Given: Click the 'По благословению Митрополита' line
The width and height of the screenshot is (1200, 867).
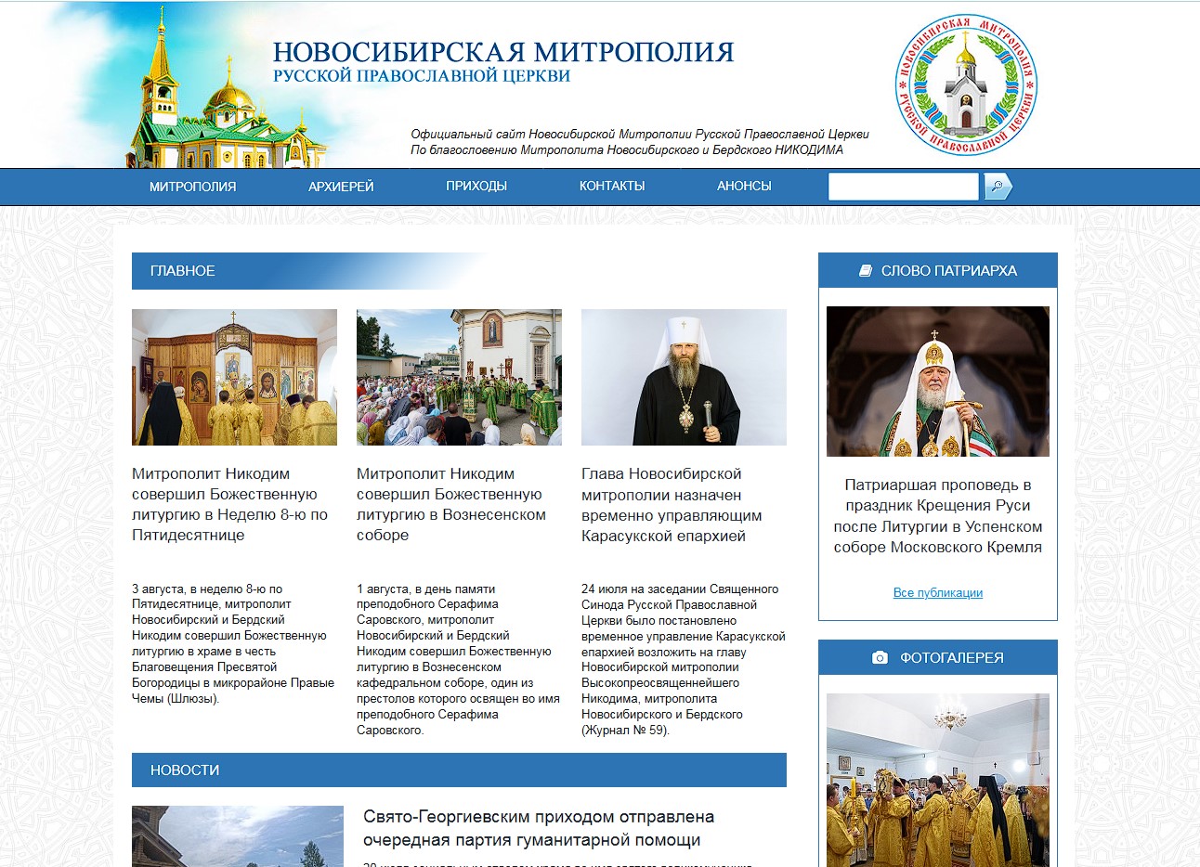Looking at the screenshot, I should coord(627,149).
